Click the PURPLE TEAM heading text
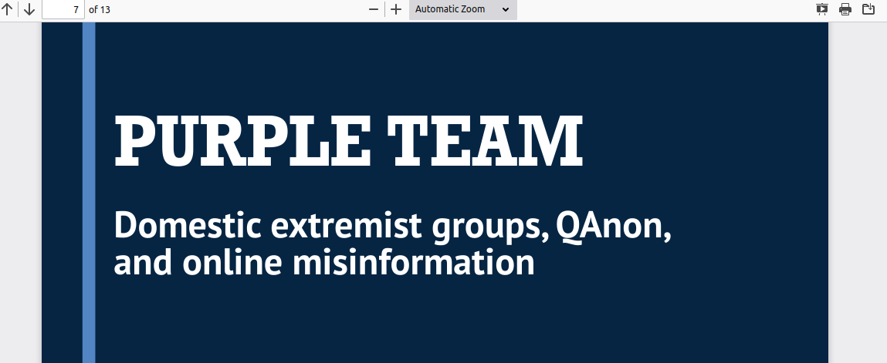 [x=348, y=141]
